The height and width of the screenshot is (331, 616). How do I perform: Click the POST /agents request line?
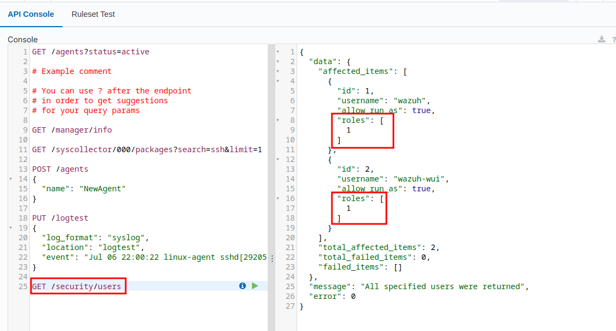pyautogui.click(x=60, y=169)
